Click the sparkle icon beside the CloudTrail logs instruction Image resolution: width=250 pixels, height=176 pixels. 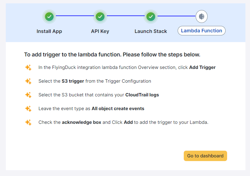tap(28, 95)
